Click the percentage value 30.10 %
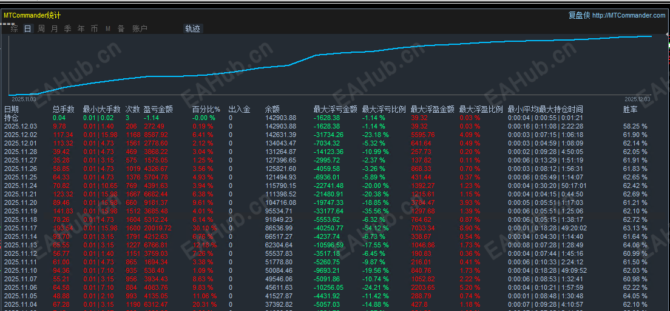This screenshot has height=311, width=670. (205, 228)
